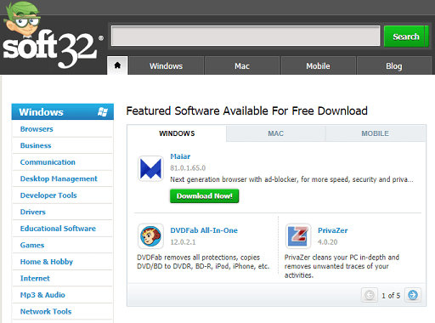The image size is (435, 323).
Task: Open the Mp3 & Audio category
Action: [42, 295]
